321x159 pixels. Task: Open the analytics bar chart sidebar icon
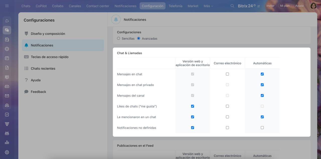tap(7, 142)
